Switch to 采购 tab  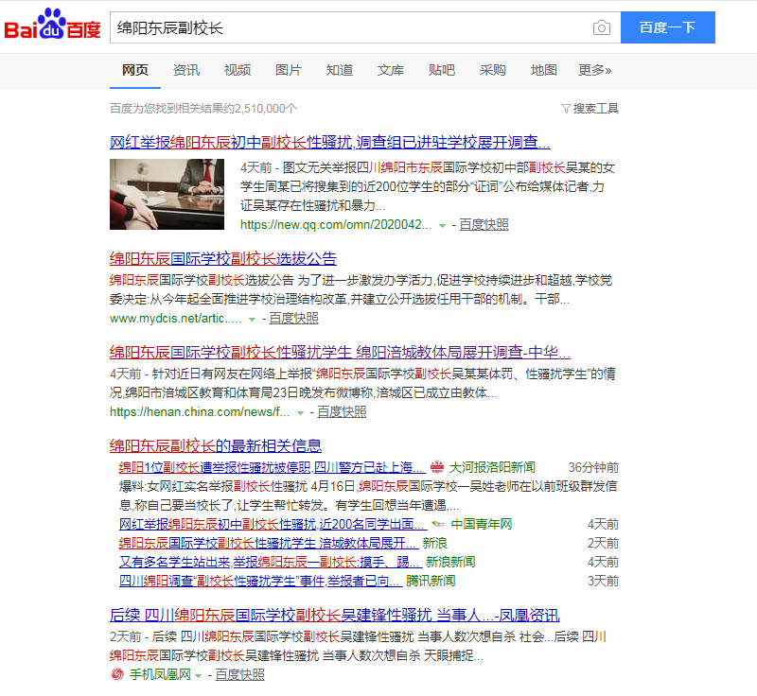(492, 70)
